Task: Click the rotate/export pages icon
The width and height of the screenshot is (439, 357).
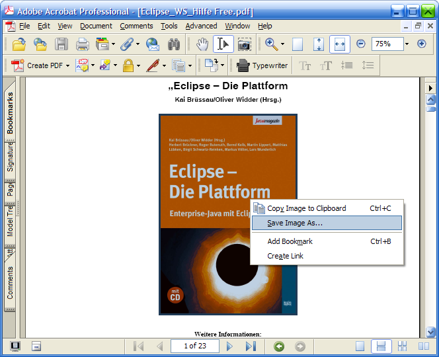Action: [212, 65]
